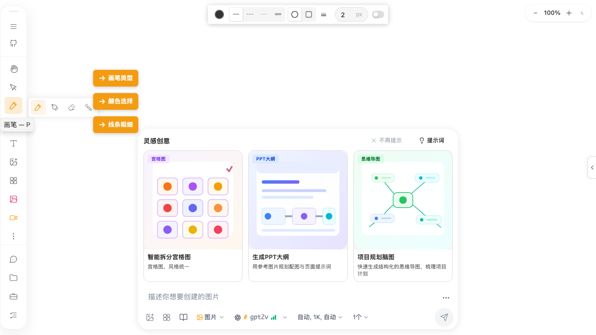Open the GitHub link icon
This screenshot has height=335, width=596.
pyautogui.click(x=14, y=43)
